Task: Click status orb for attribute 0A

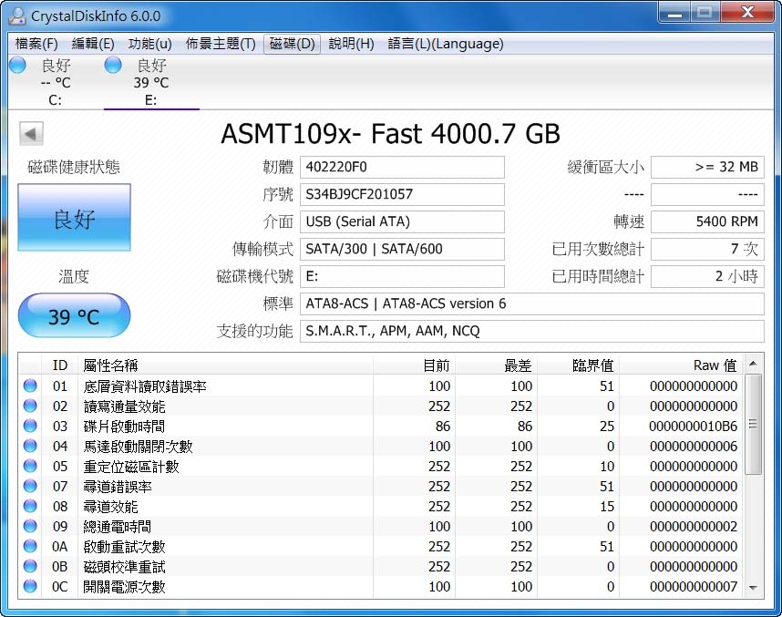Action: pyautogui.click(x=30, y=546)
